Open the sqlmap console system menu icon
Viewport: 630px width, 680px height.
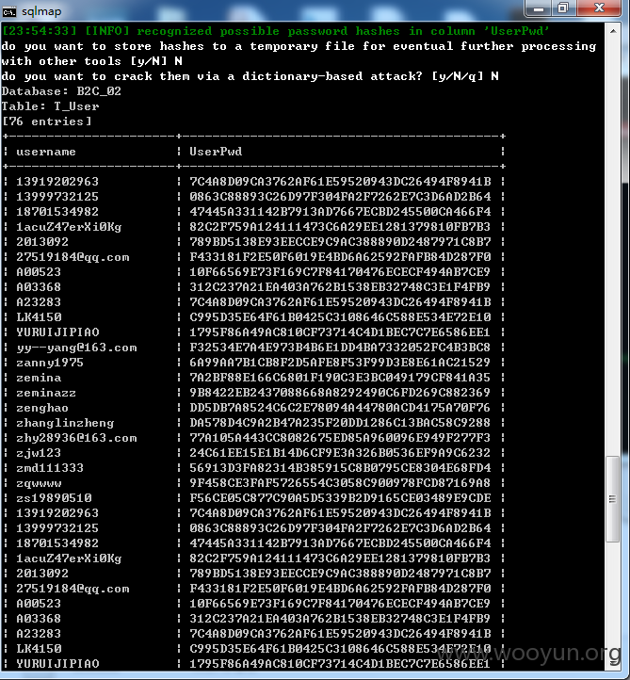8,11
